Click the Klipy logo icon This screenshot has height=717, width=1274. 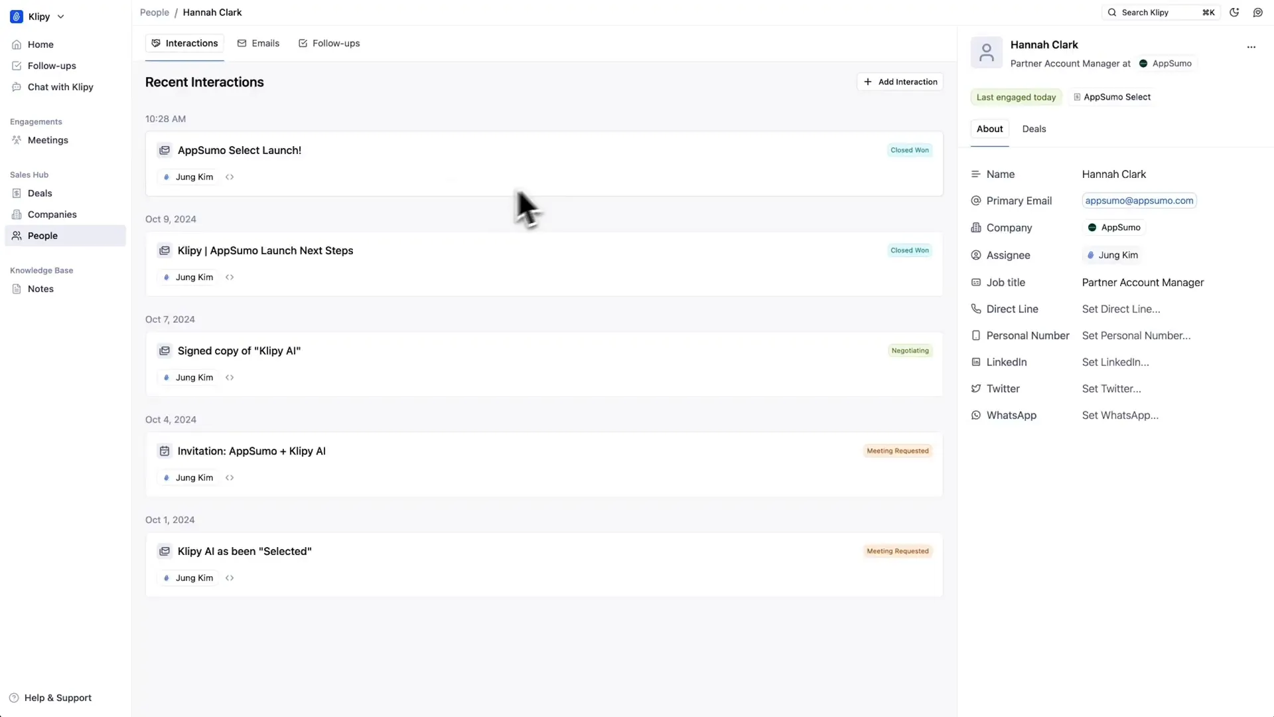[17, 17]
